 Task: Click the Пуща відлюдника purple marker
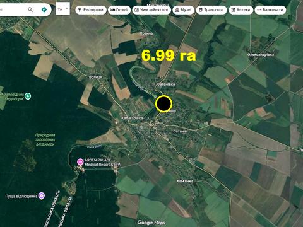point(42,195)
